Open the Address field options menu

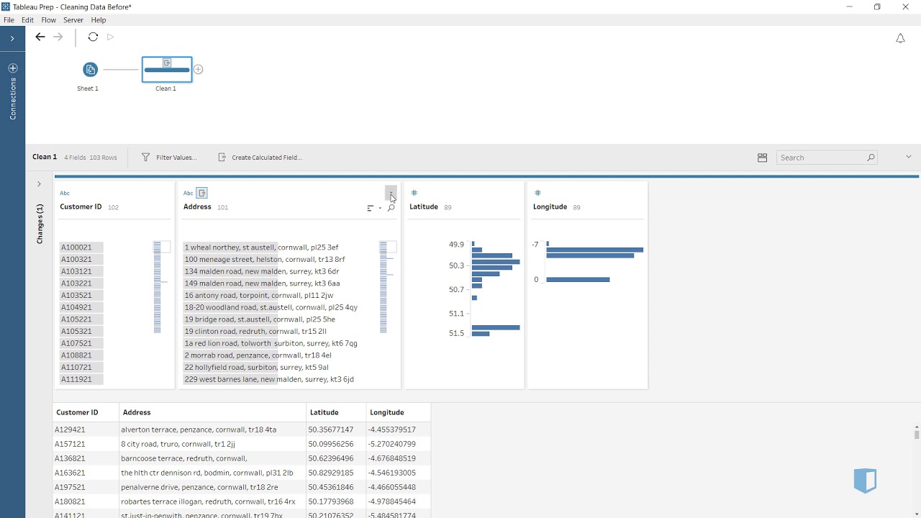[391, 193]
